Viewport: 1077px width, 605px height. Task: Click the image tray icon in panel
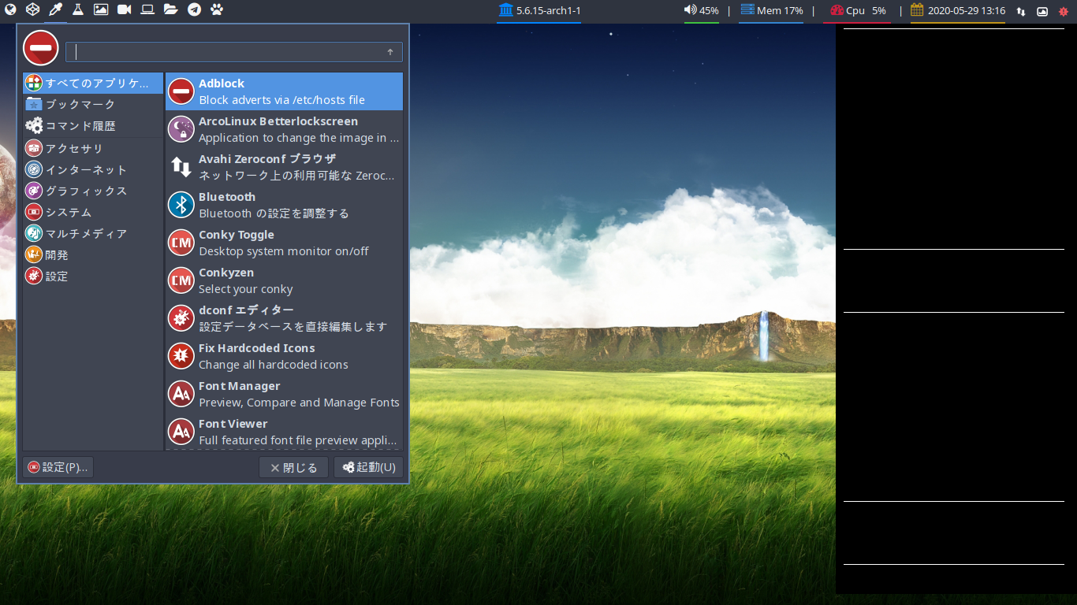[1042, 11]
